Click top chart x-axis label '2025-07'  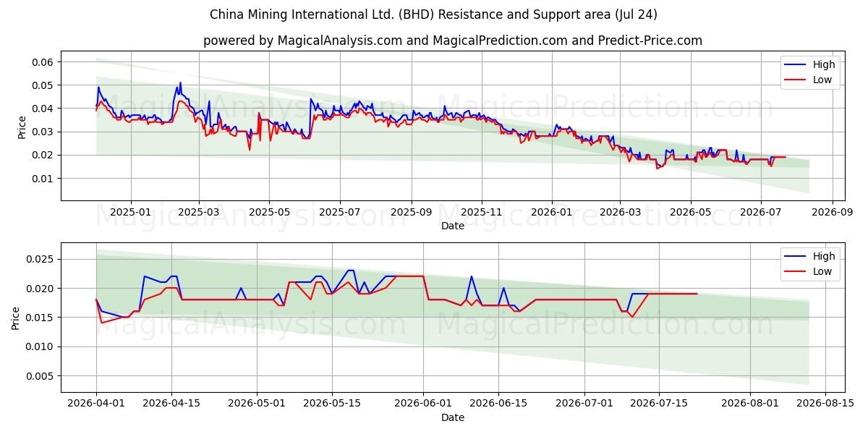340,213
